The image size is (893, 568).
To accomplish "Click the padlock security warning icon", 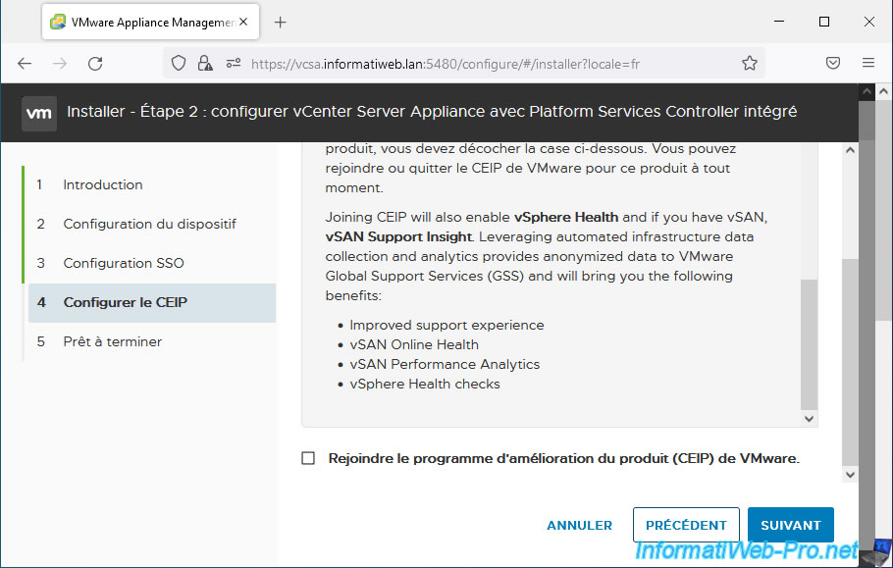I will (x=205, y=63).
